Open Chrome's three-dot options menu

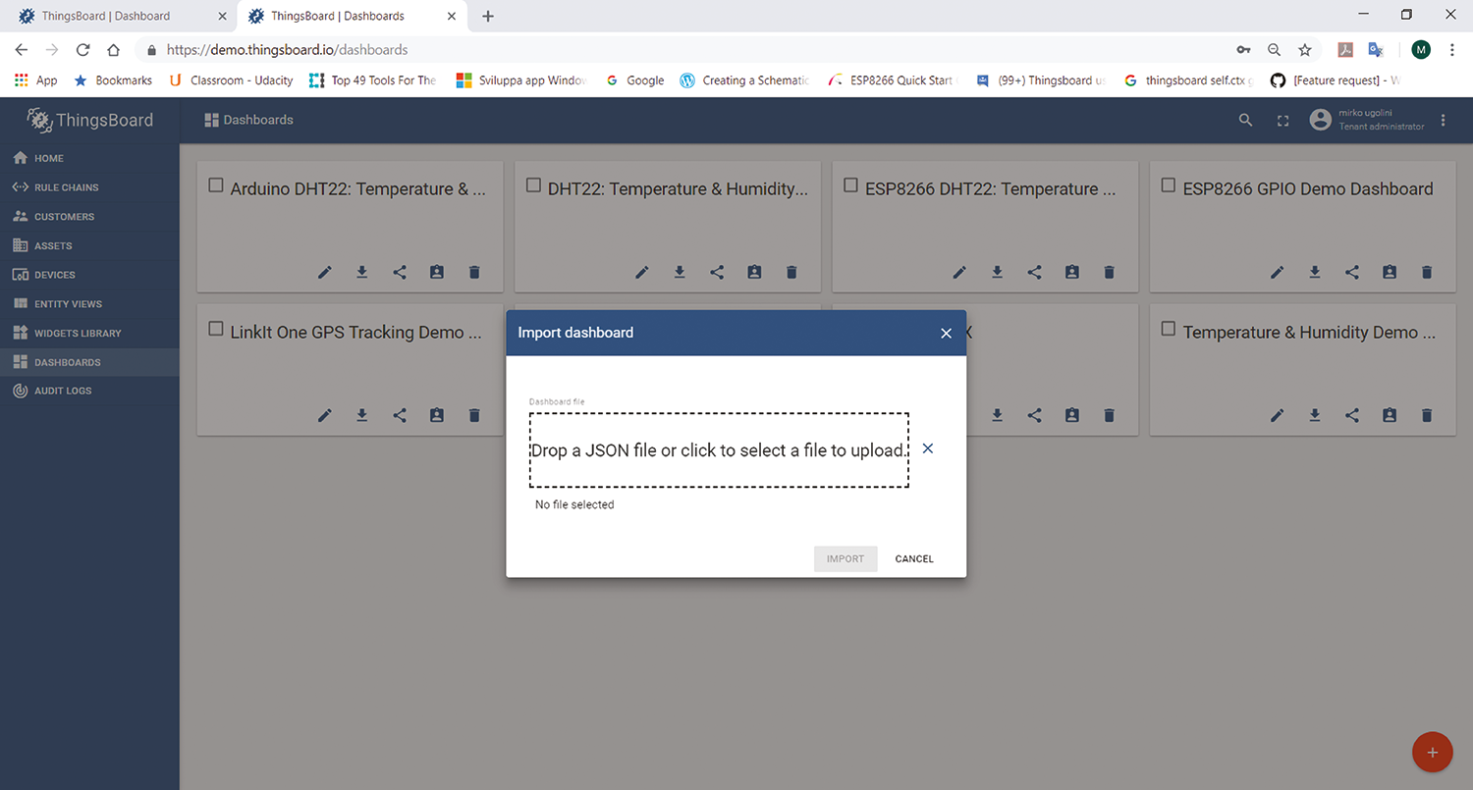click(1452, 50)
